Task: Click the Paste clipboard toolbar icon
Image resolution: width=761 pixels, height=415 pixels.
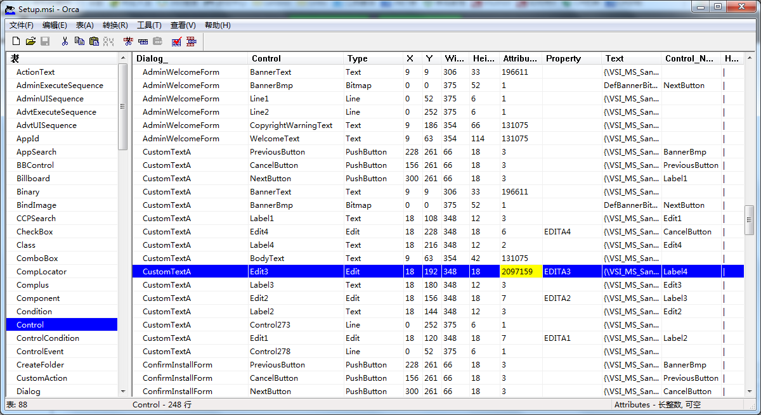Action: (x=94, y=41)
